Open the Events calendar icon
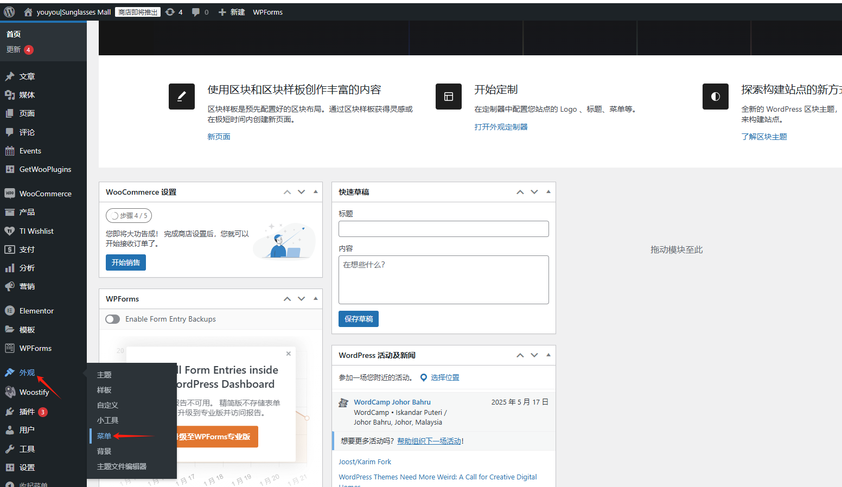Screen dimensions: 842x487 click(9, 150)
